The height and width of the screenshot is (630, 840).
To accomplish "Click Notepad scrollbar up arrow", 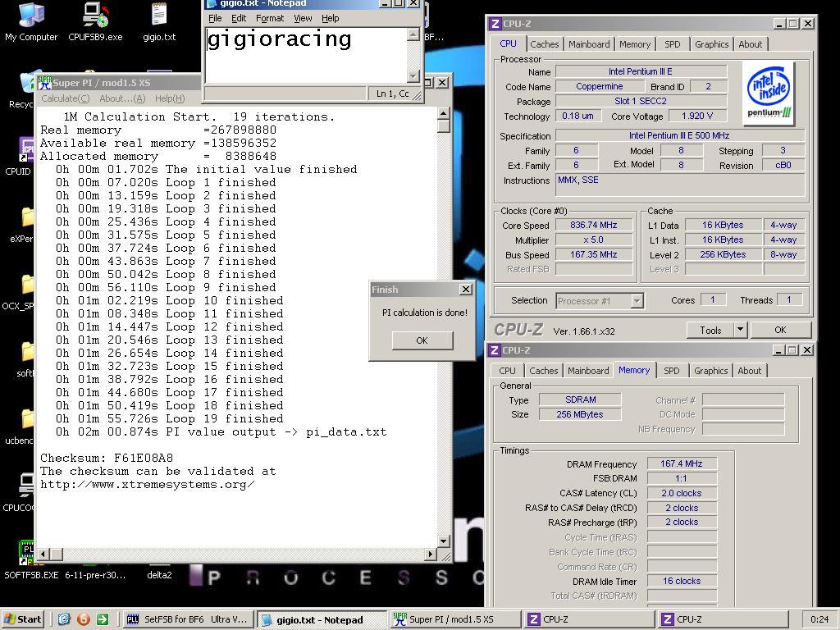I will click(x=413, y=34).
